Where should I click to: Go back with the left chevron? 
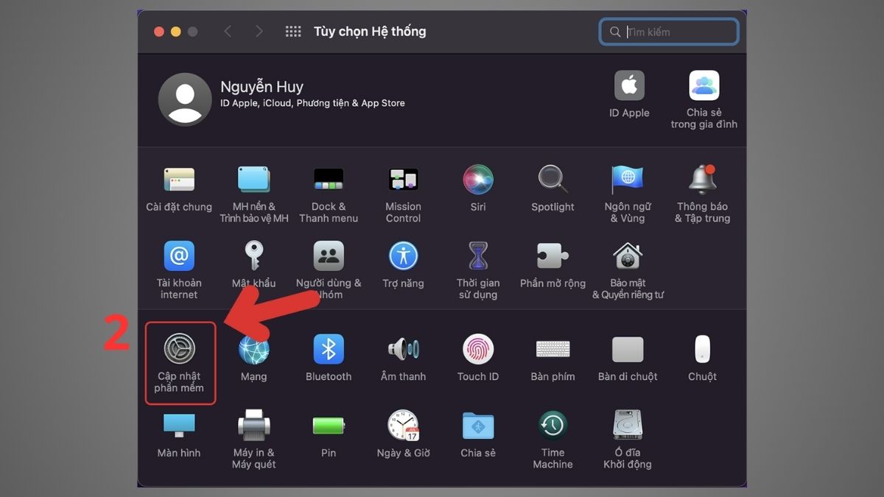228,32
